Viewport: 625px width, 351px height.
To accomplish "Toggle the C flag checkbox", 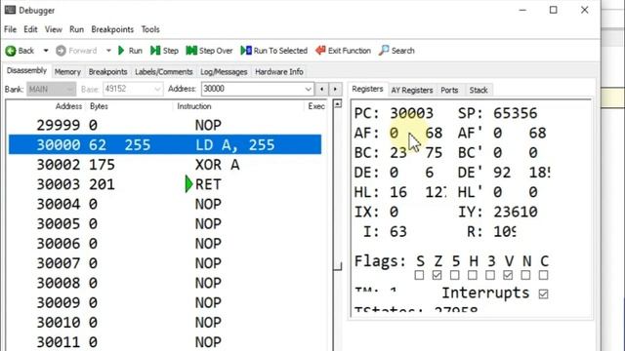I will coord(543,275).
